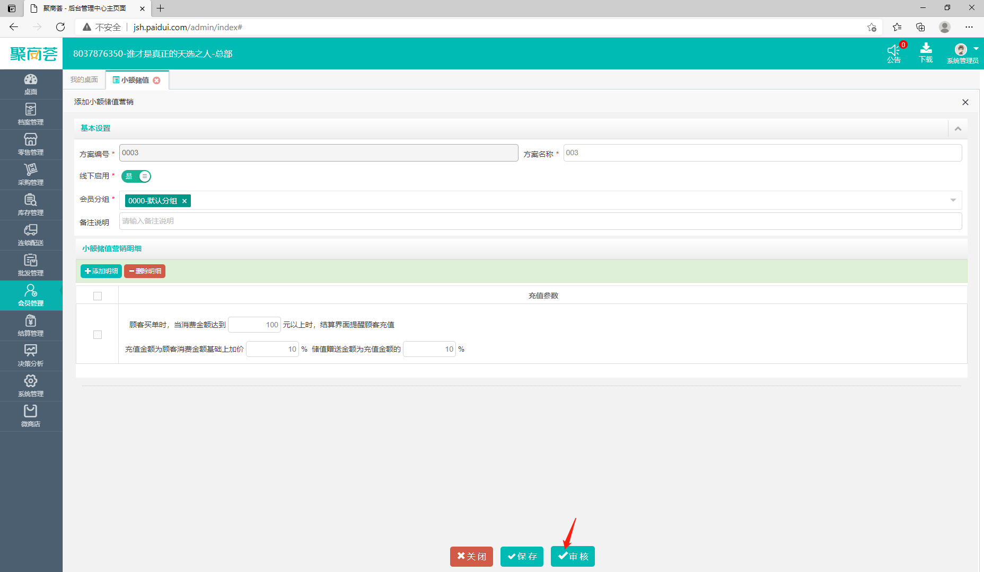Click the 小额储值营销明细 section heading
Screen dimensions: 984x572
112,248
